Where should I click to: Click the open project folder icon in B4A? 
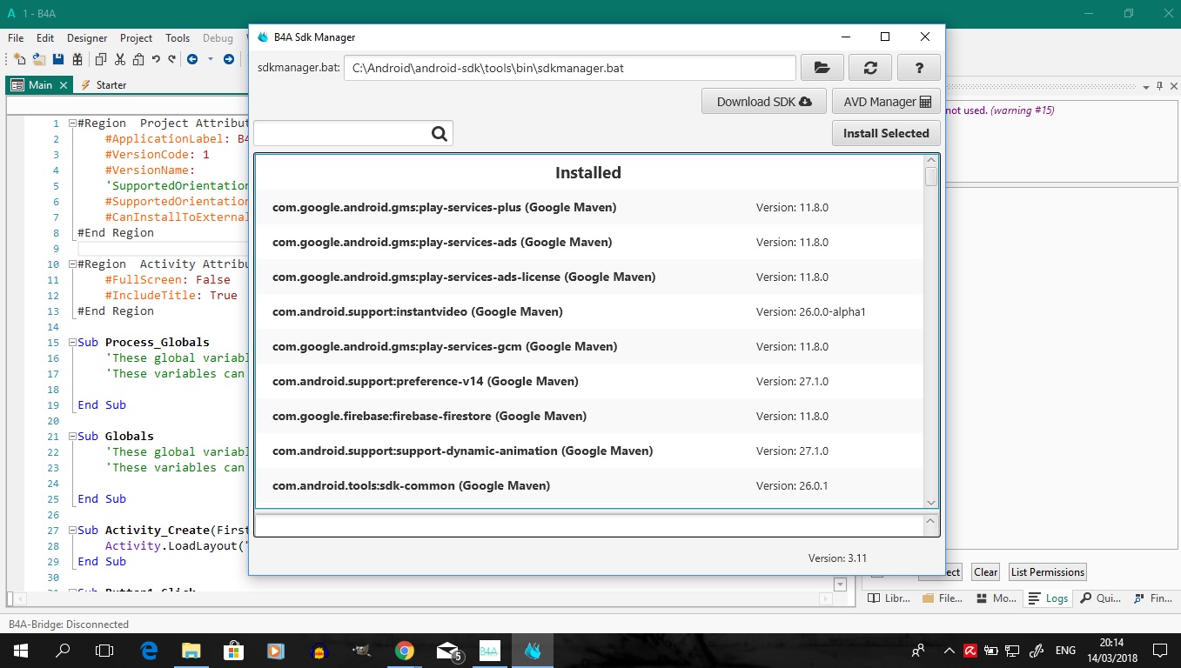[39, 59]
